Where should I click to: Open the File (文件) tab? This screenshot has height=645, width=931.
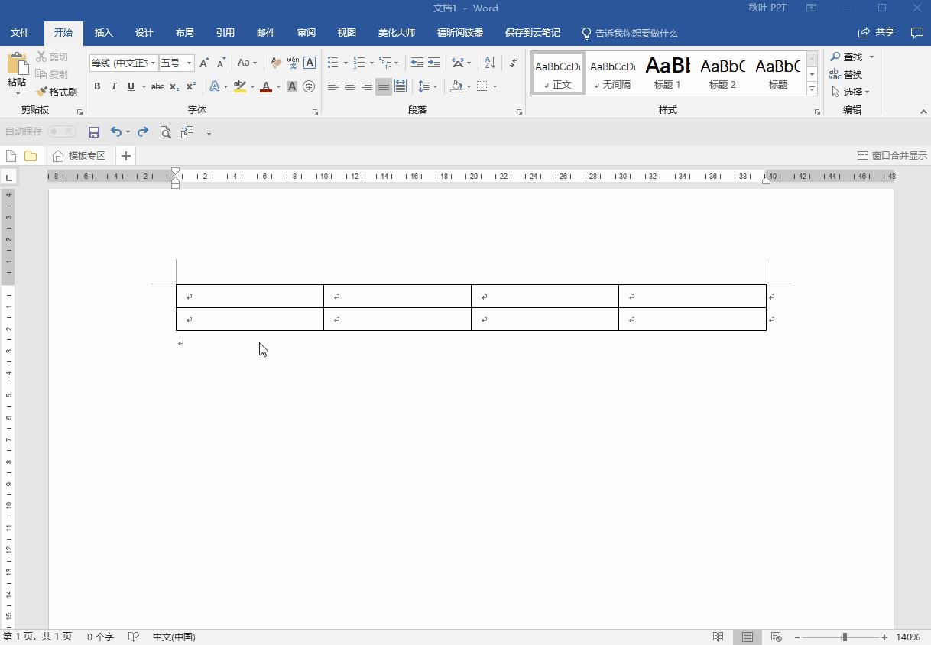tap(20, 33)
